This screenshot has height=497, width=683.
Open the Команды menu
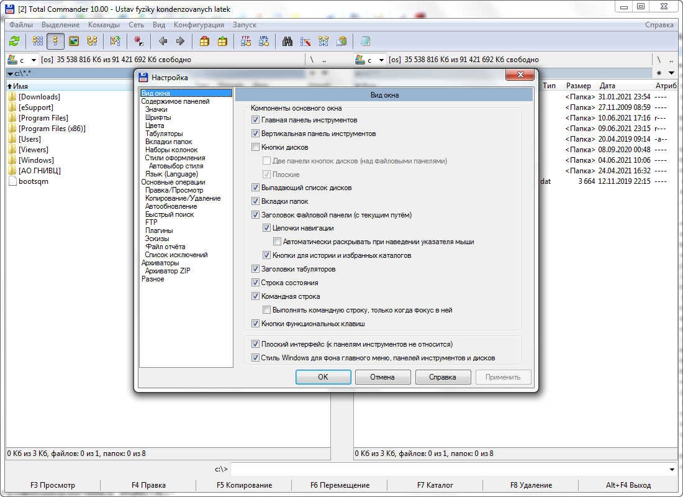coord(104,25)
